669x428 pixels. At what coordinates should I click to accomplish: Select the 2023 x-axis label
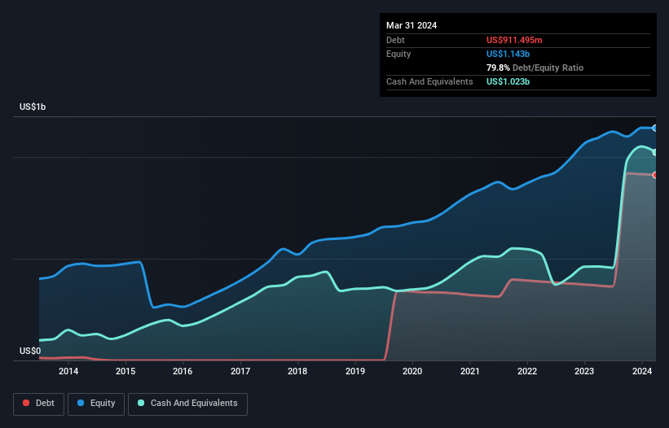584,371
